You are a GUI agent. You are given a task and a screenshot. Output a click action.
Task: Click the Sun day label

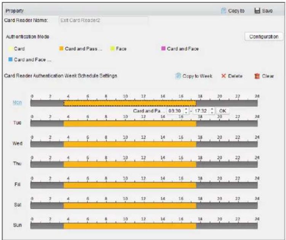pyautogui.click(x=18, y=225)
